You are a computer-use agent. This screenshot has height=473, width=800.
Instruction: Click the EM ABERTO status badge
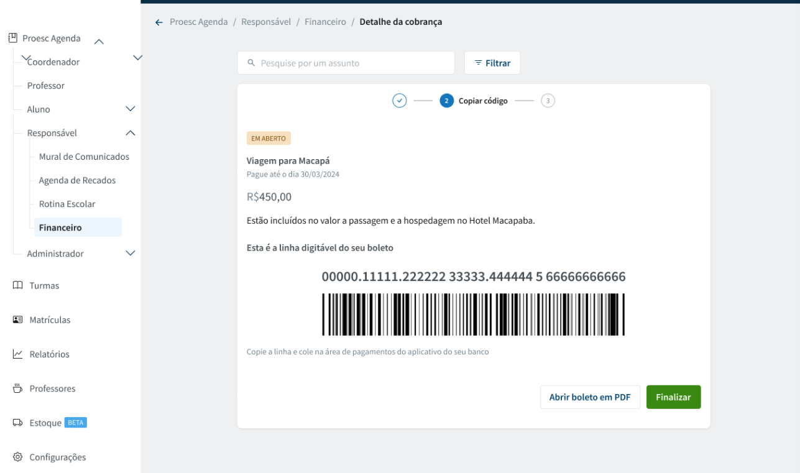pos(269,138)
